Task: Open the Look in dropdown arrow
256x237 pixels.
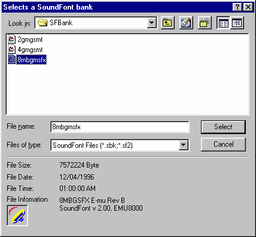Action: pyautogui.click(x=152, y=23)
